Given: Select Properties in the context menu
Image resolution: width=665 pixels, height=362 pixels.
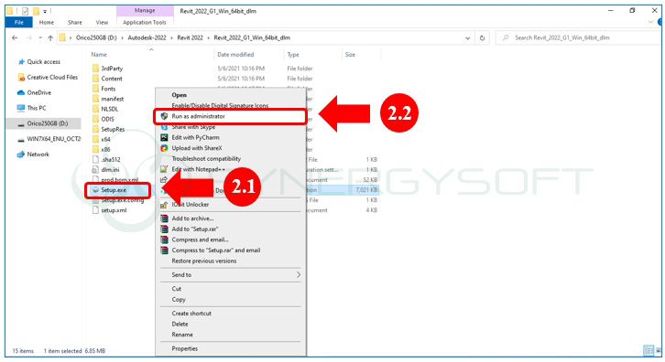Looking at the screenshot, I should point(184,348).
